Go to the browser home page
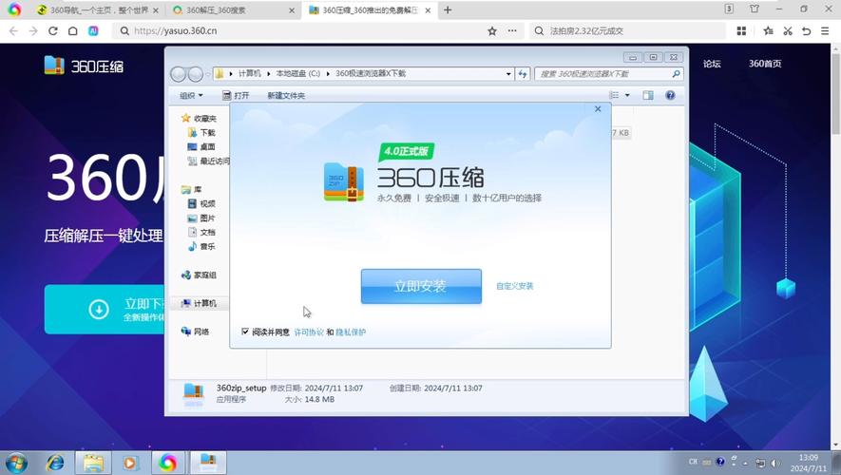The height and width of the screenshot is (475, 841). click(x=73, y=31)
